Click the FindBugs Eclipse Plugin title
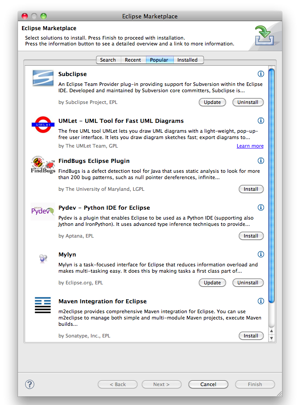300x405 pixels. tap(94, 161)
